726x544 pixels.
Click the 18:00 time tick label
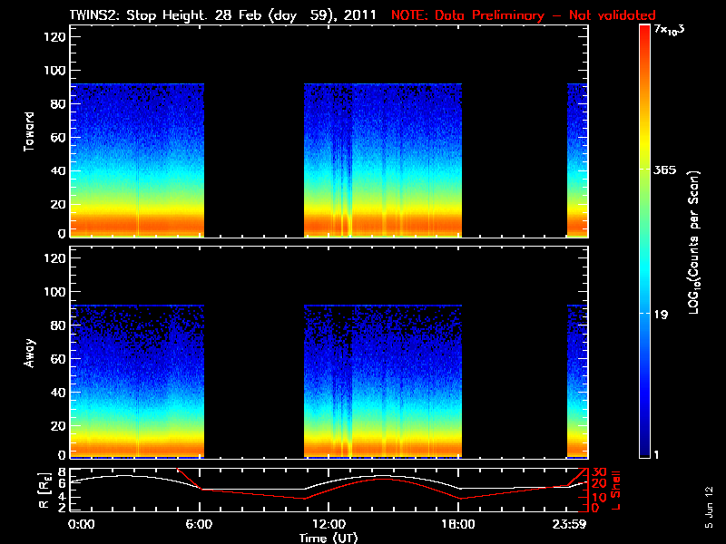pyautogui.click(x=459, y=524)
